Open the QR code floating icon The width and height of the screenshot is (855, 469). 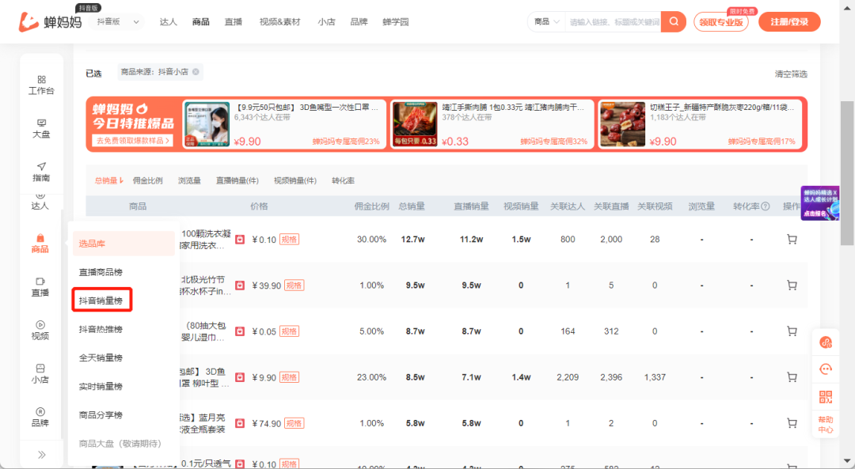click(826, 396)
